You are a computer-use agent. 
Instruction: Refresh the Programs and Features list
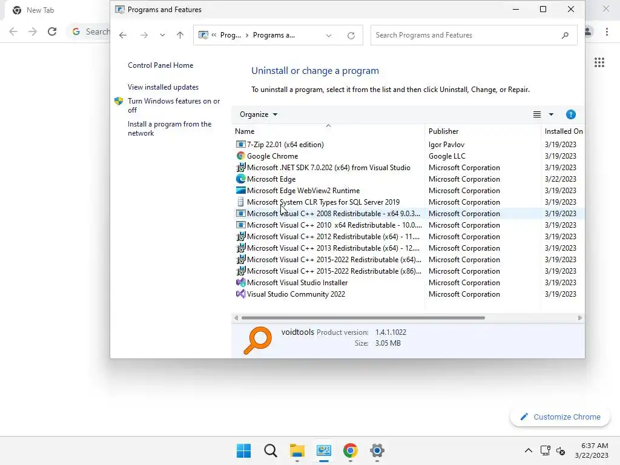[351, 35]
